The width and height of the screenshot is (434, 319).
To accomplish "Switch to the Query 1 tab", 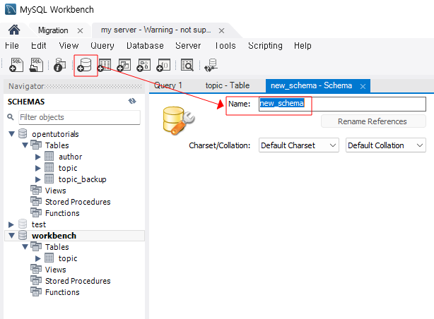I will [168, 85].
